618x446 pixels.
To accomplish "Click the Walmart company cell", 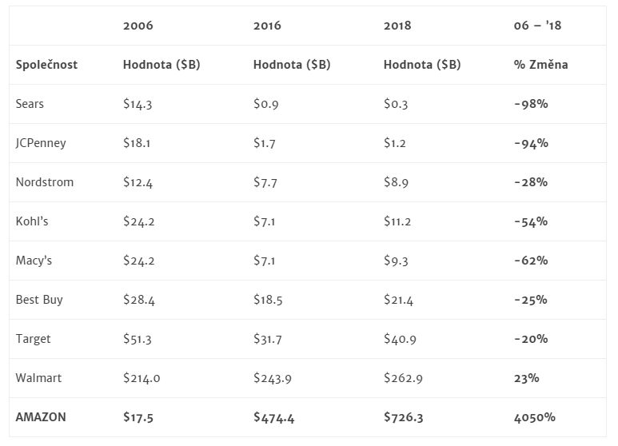I will [x=38, y=378].
